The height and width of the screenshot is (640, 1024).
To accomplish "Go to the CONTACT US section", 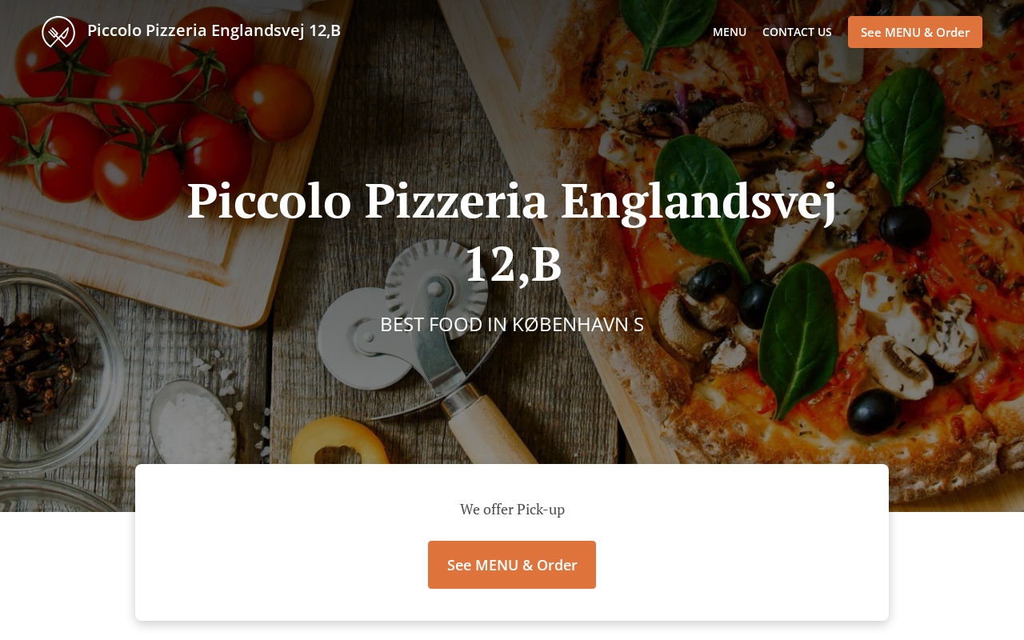I will coord(797,32).
